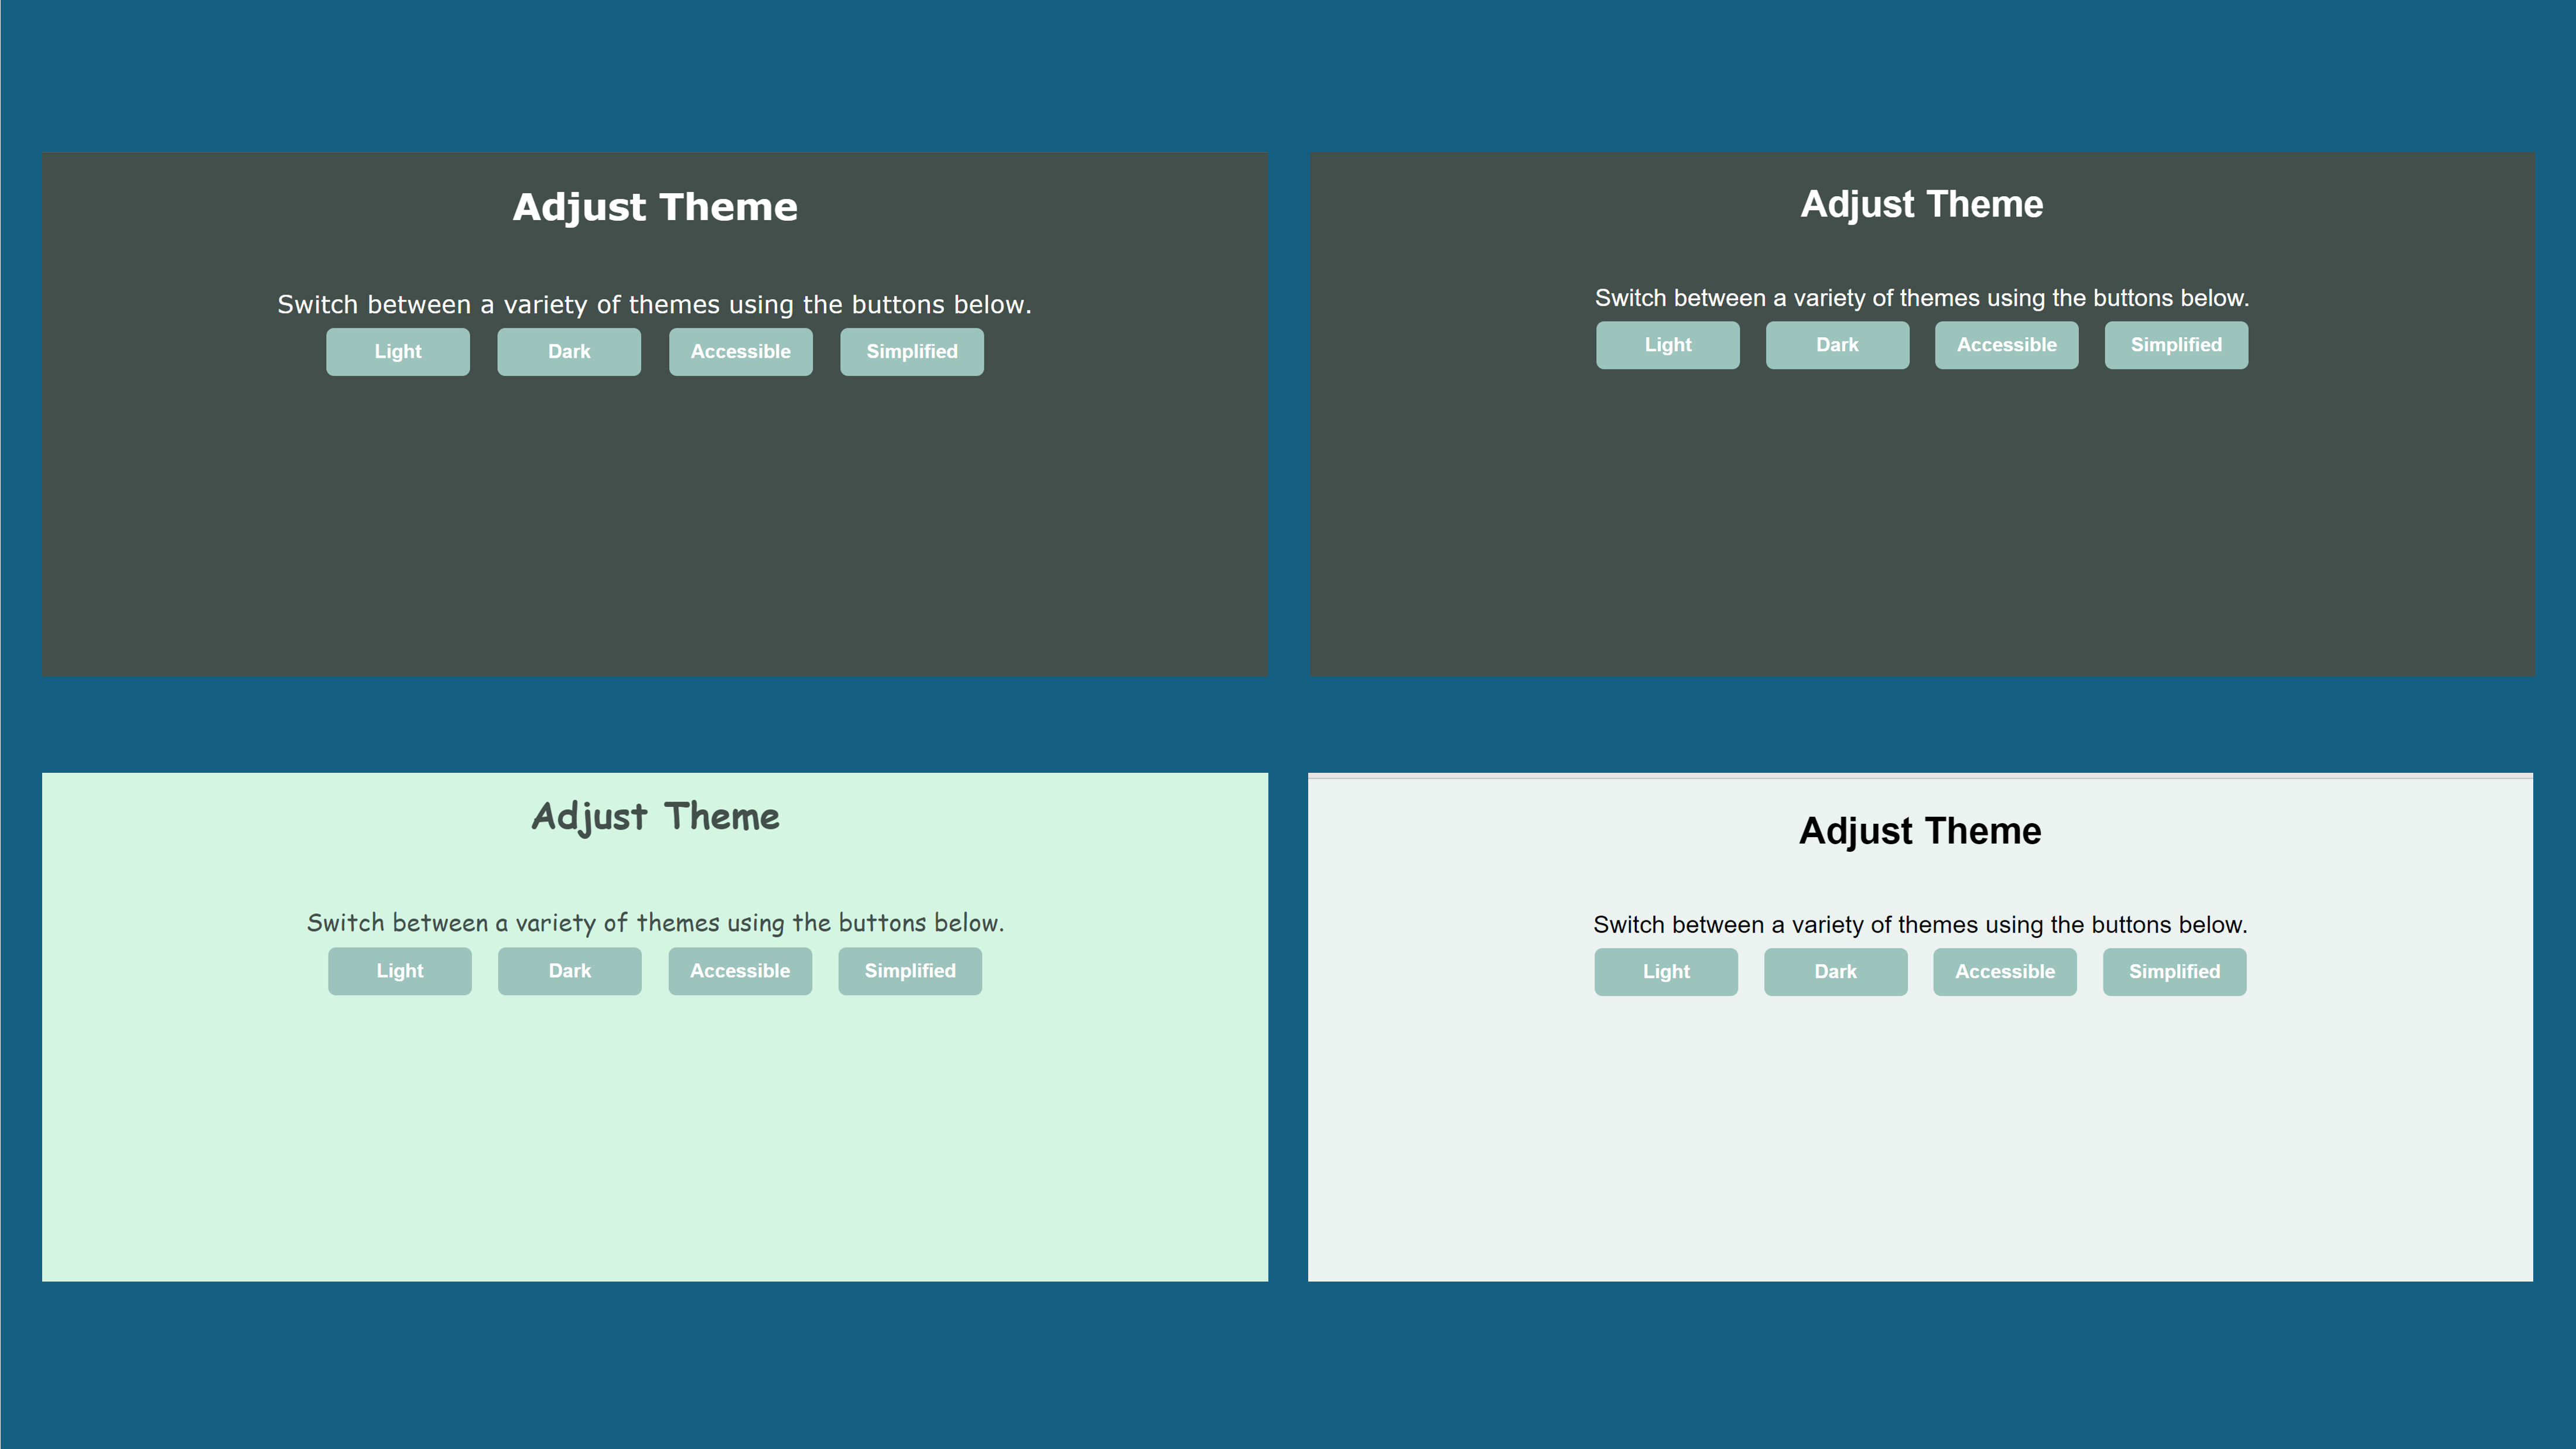Click description text in mint-green panel
This screenshot has height=1449, width=2576.
[x=655, y=922]
